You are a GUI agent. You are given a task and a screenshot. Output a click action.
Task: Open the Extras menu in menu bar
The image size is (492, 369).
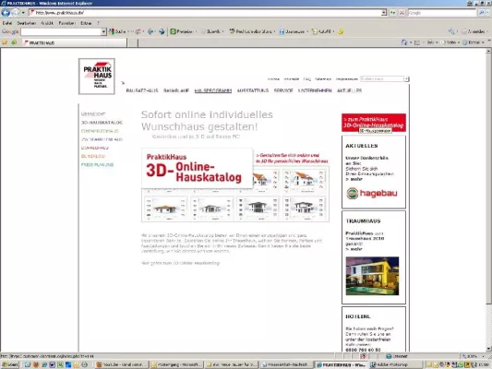[x=86, y=23]
